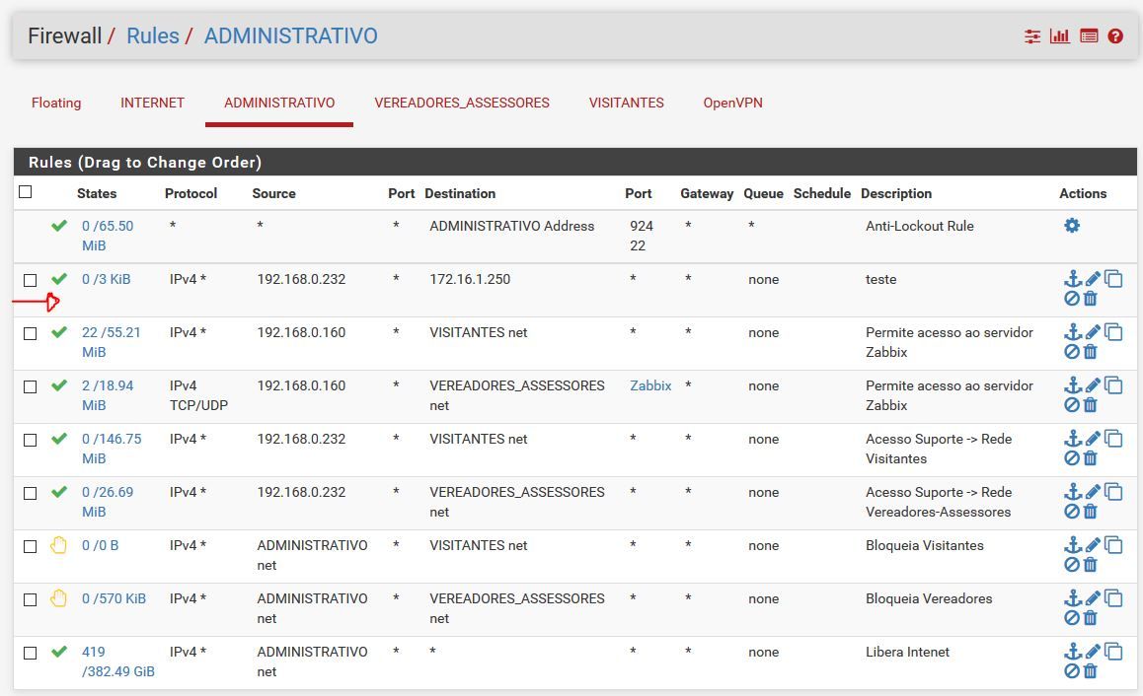Disable the Bloqueia Visitantes rule
Screen dimensions: 1143x696
click(1072, 564)
